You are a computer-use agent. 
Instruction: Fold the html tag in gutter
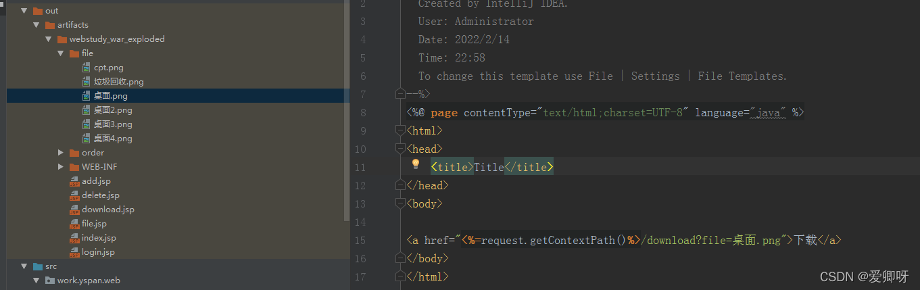click(400, 131)
